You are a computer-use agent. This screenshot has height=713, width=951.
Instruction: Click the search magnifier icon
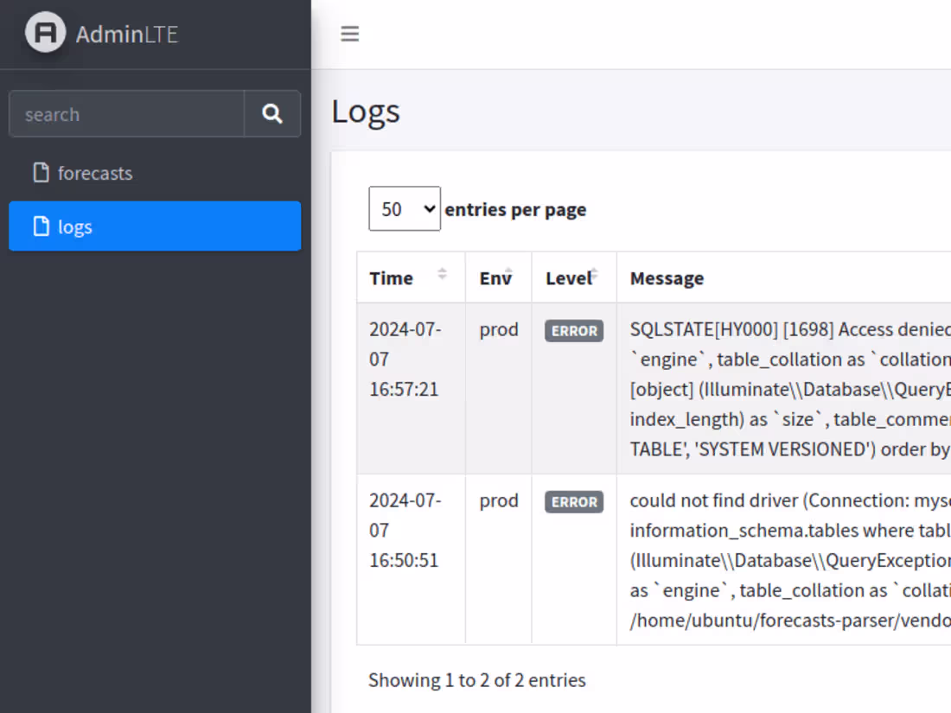coord(271,113)
